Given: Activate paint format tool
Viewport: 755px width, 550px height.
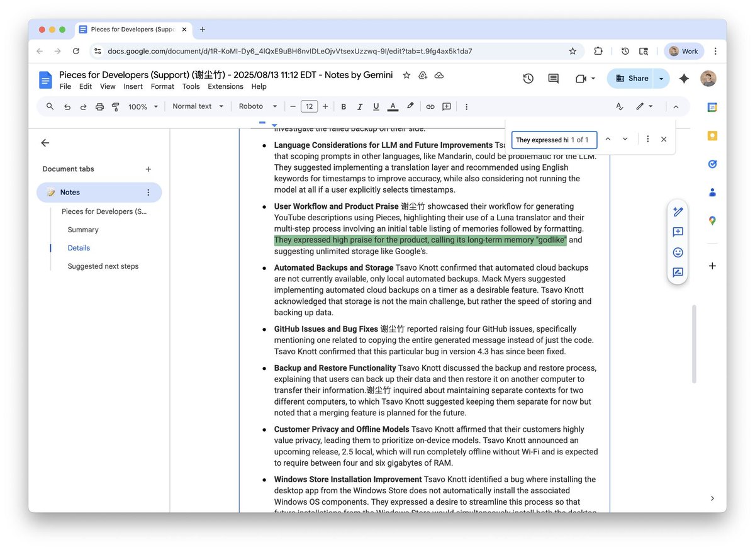Looking at the screenshot, I should (115, 107).
